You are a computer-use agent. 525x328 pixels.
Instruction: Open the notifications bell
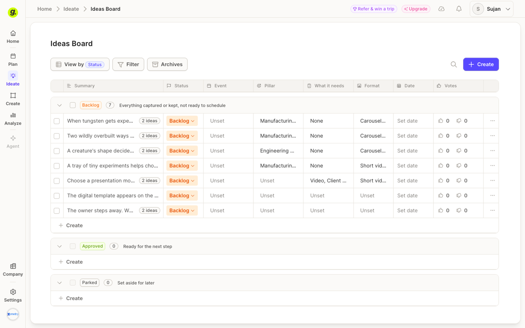click(459, 9)
